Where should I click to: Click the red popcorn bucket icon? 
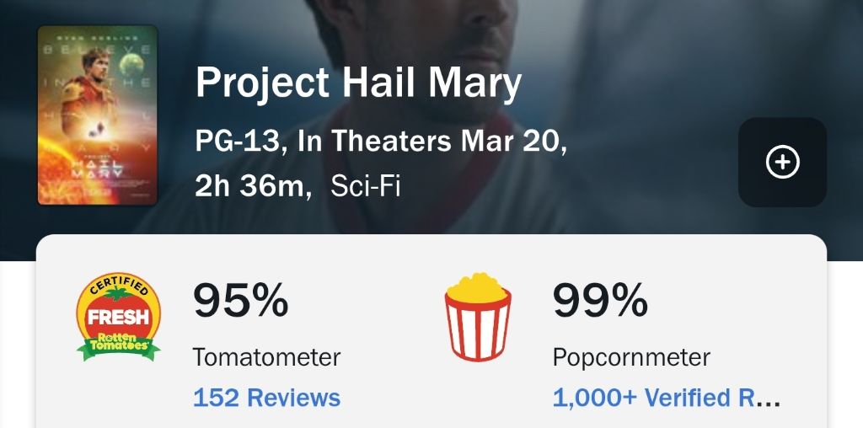click(x=478, y=315)
